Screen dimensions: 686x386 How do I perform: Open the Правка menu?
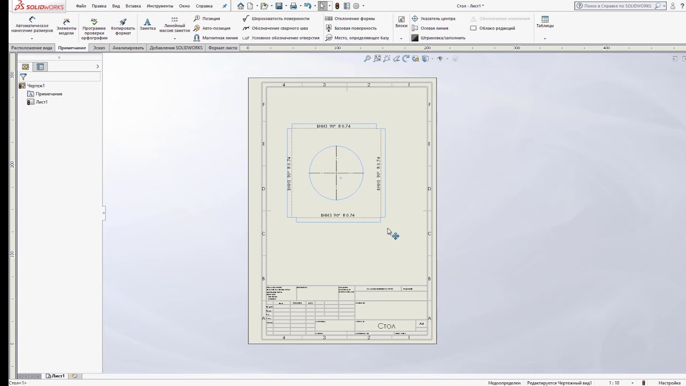99,6
